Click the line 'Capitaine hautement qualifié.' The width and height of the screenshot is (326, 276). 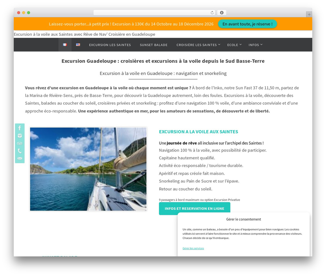tap(187, 158)
